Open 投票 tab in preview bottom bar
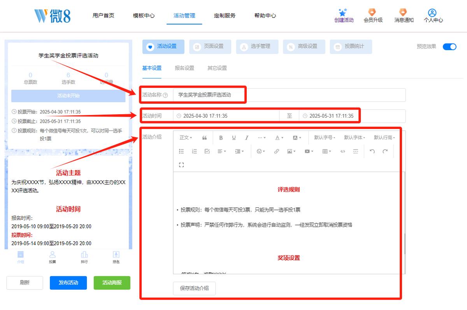This screenshot has height=310, width=467. point(52,257)
